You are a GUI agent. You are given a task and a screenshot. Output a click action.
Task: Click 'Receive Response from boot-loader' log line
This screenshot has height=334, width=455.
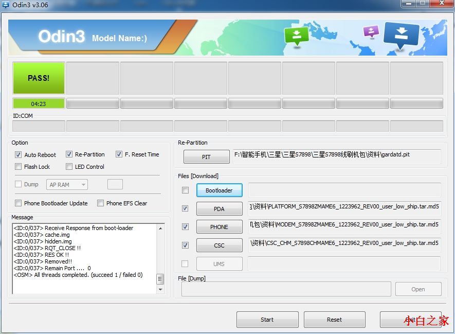(x=74, y=228)
